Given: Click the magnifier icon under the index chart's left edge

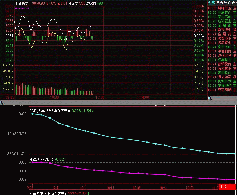Looking at the screenshot, I should pos(1,103).
